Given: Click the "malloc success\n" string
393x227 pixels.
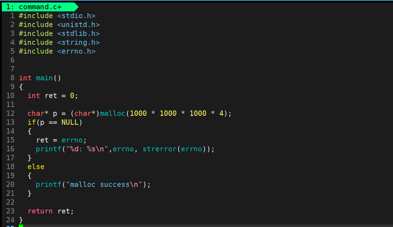Looking at the screenshot, I should pos(104,185).
